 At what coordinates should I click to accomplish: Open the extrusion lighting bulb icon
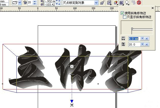[127, 3]
